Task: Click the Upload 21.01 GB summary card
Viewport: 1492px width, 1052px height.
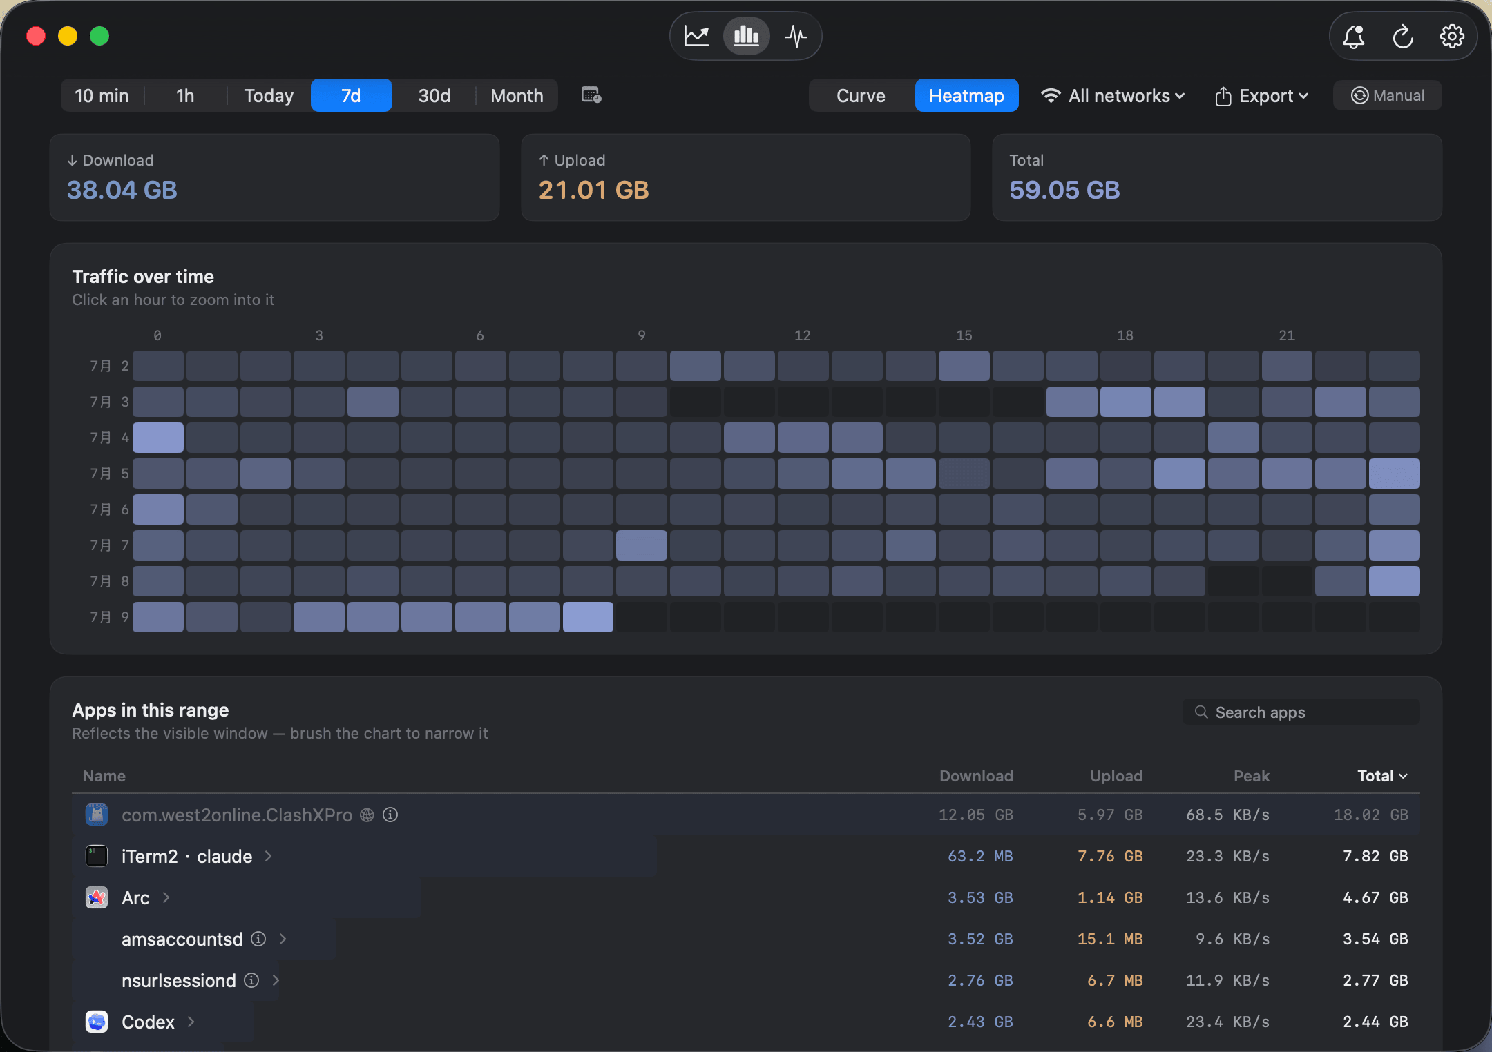Action: (x=746, y=177)
